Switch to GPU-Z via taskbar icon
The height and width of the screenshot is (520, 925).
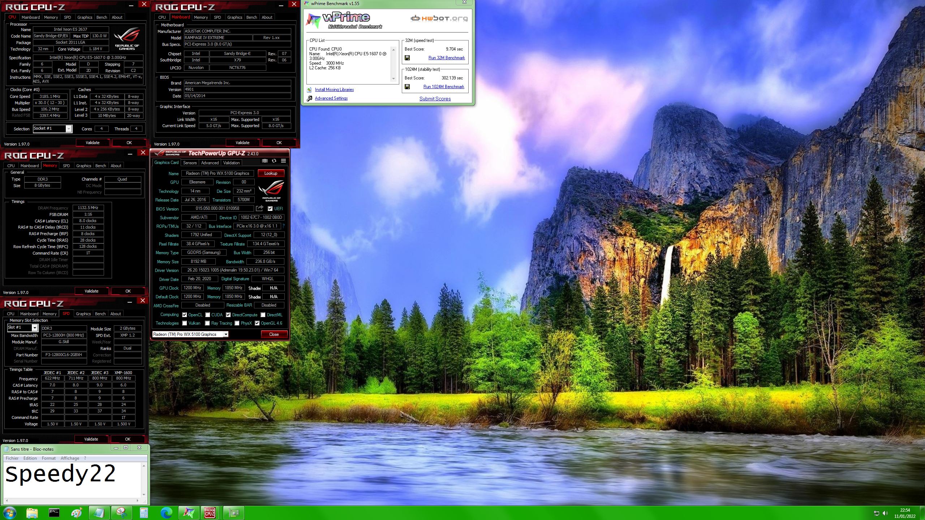click(233, 513)
